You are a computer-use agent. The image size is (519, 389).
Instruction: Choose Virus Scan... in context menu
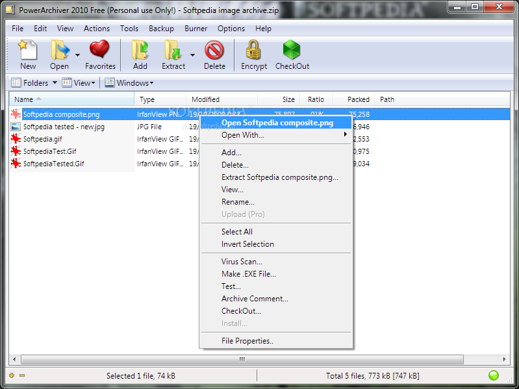tap(276, 262)
